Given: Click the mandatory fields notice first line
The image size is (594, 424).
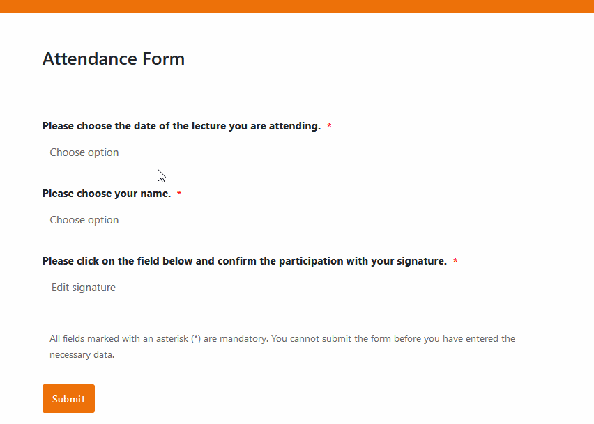Looking at the screenshot, I should tap(282, 338).
